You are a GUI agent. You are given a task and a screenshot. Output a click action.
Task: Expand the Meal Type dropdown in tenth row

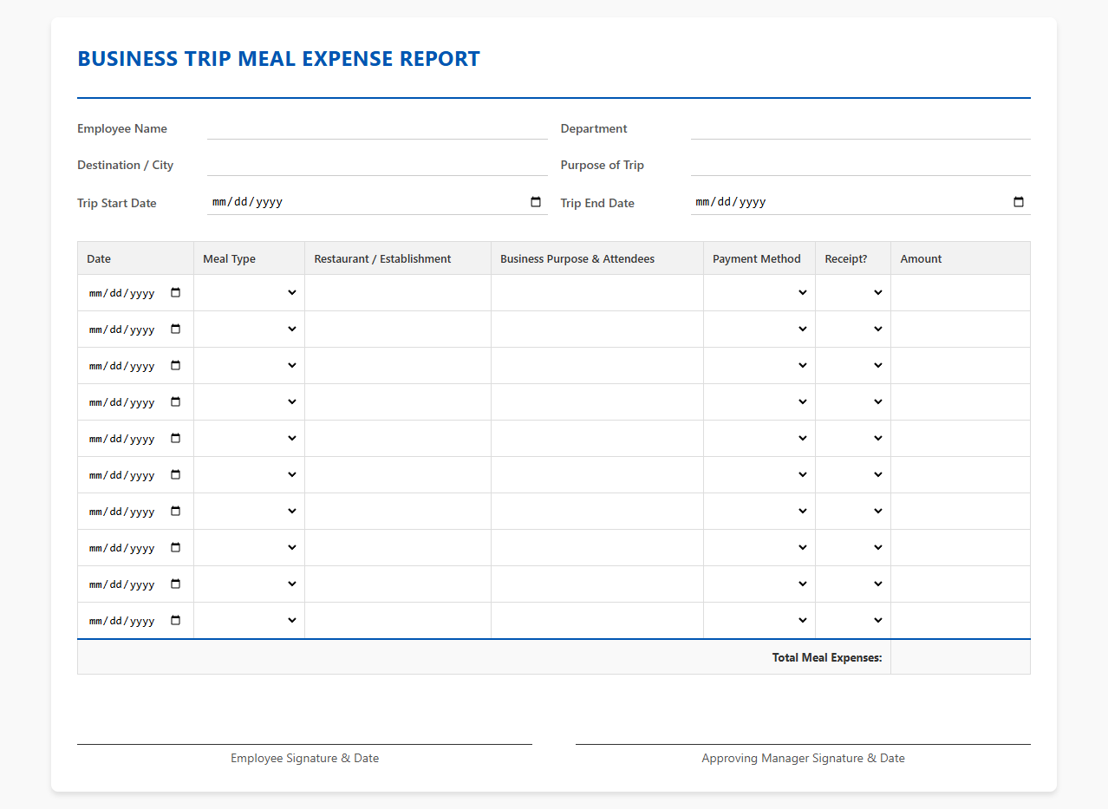[250, 621]
